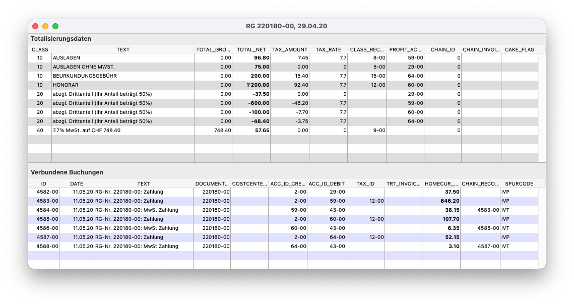Sort by DATE column in Verbundene Buchungen
The height and width of the screenshot is (306, 574).
point(77,183)
